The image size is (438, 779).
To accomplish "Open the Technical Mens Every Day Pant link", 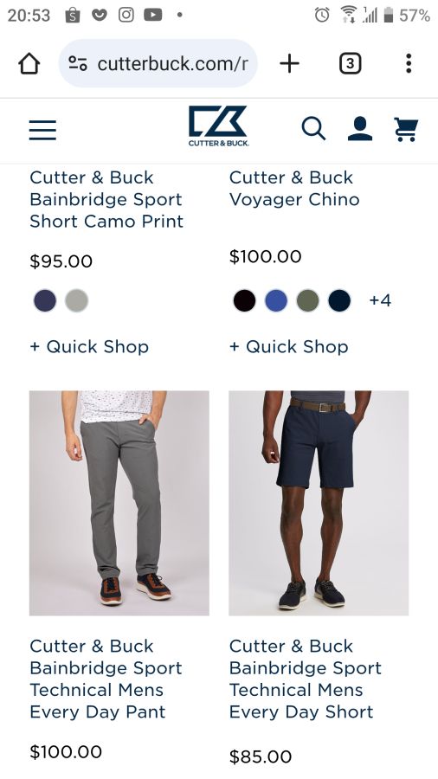I will point(106,679).
